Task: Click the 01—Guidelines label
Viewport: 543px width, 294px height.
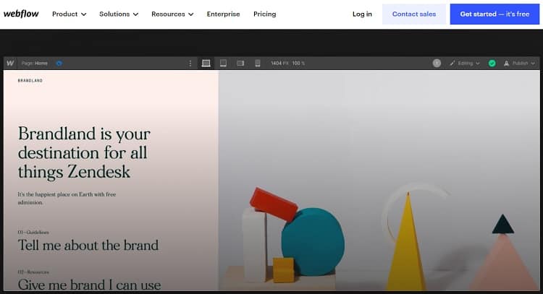Action: click(33, 232)
